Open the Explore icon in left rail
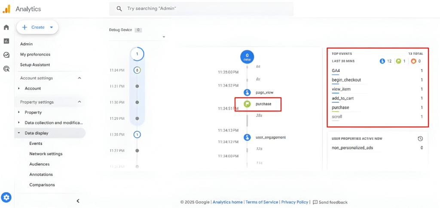 point(6,55)
